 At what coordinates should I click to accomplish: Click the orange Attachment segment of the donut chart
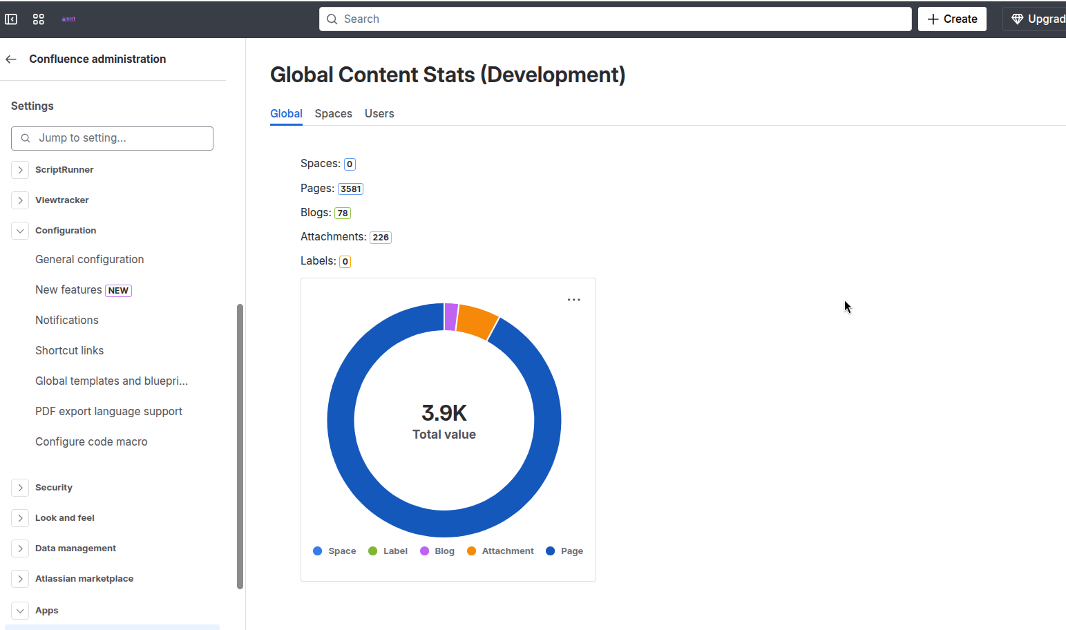[477, 321]
